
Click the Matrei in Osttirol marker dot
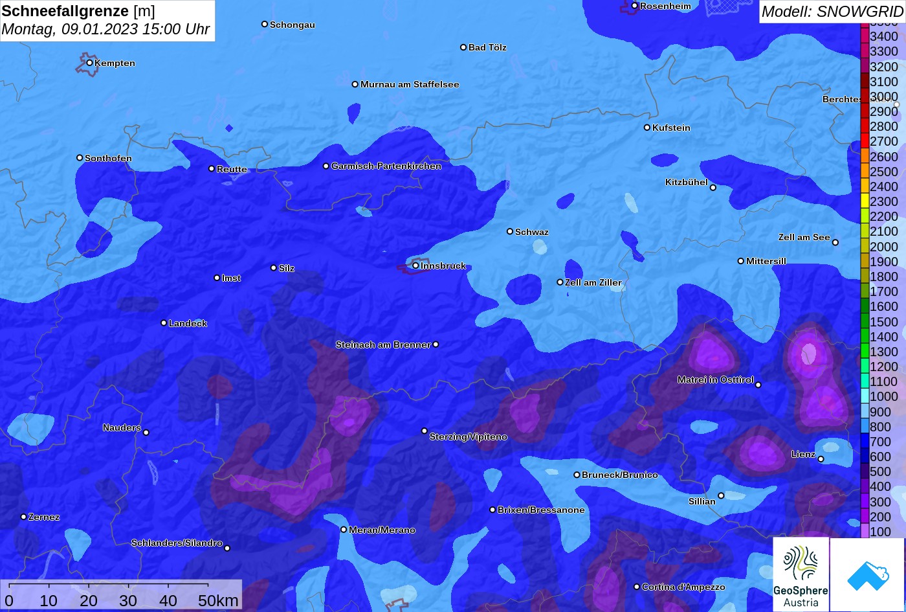(x=758, y=385)
